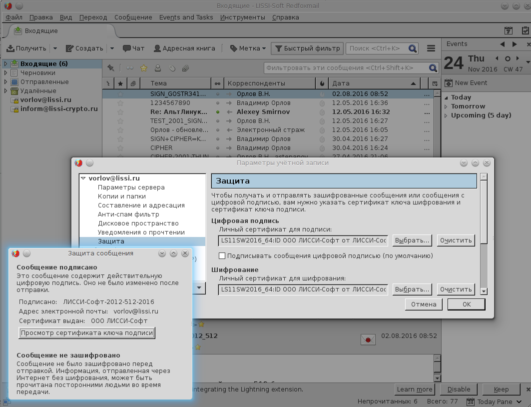The width and height of the screenshot is (531, 407).
Task: Confirm account settings with OK
Action: click(467, 304)
